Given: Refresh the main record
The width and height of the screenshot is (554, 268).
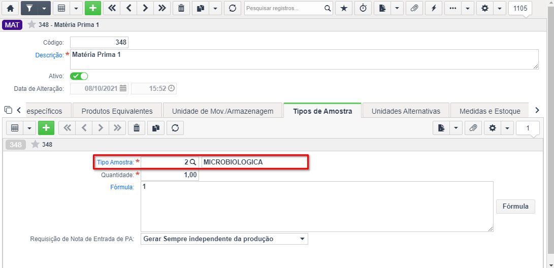Looking at the screenshot, I should tap(232, 9).
